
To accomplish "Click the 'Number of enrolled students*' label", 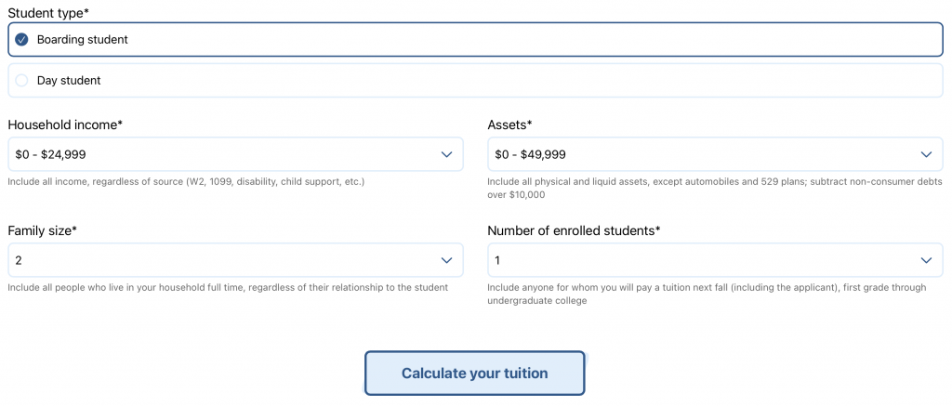I will point(574,230).
